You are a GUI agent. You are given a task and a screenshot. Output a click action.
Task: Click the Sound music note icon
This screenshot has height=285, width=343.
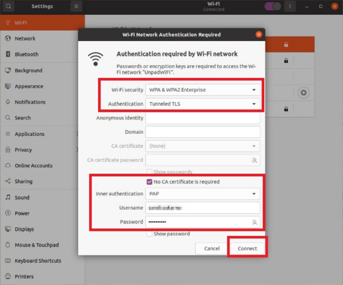tap(8, 197)
